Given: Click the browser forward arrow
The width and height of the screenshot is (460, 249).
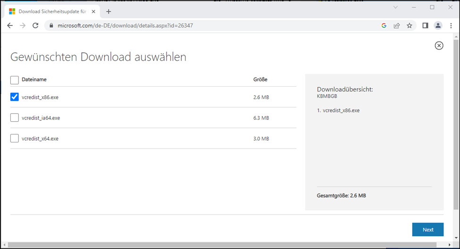Looking at the screenshot, I should coord(23,25).
